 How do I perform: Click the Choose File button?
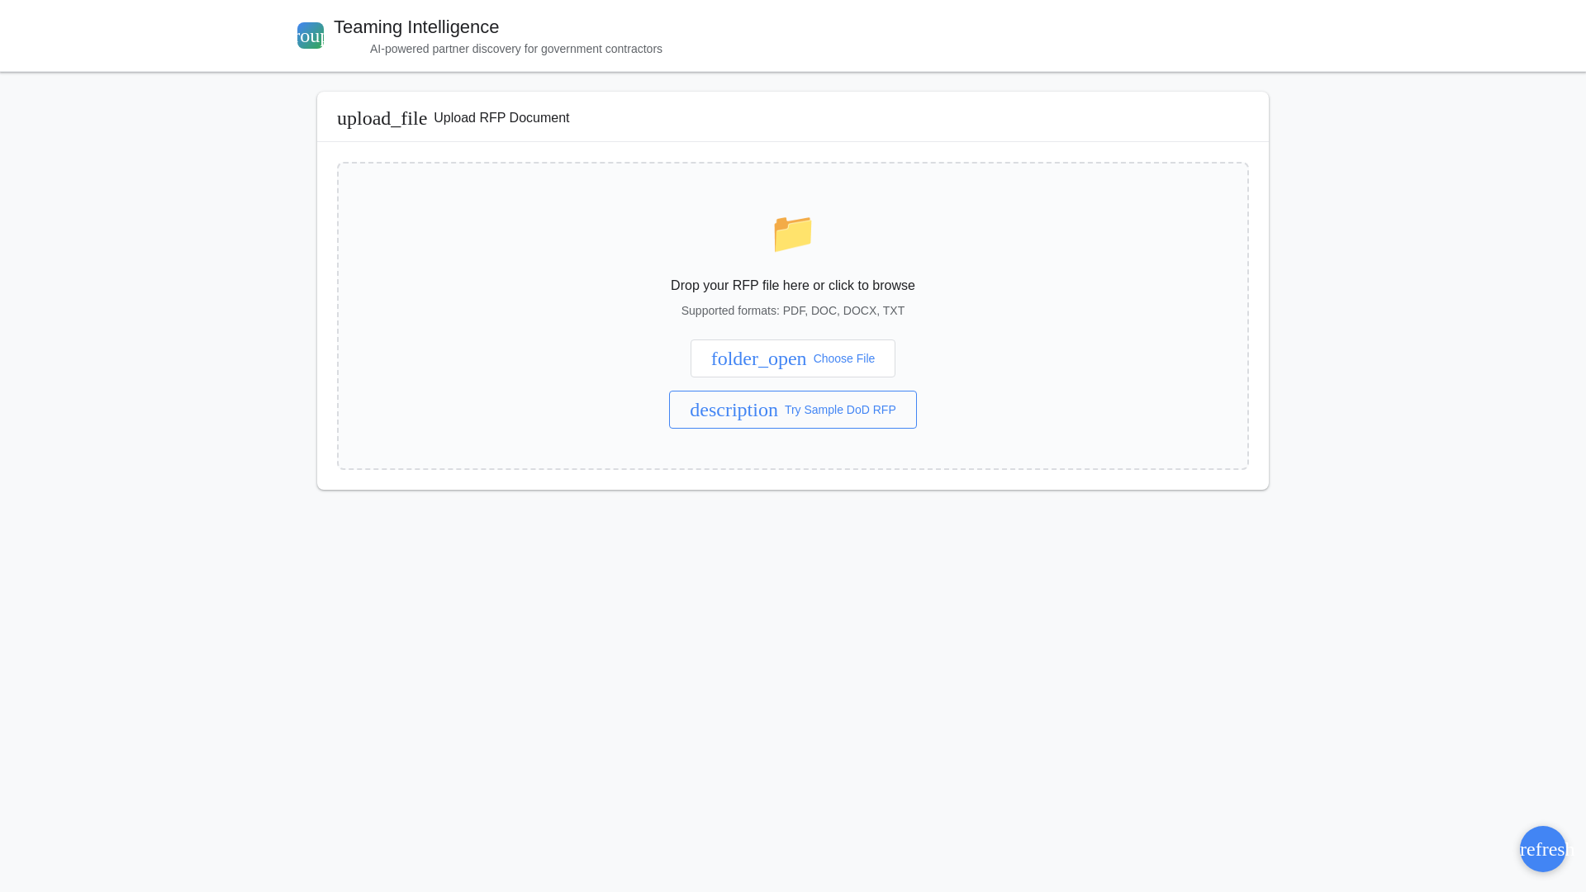click(x=793, y=358)
